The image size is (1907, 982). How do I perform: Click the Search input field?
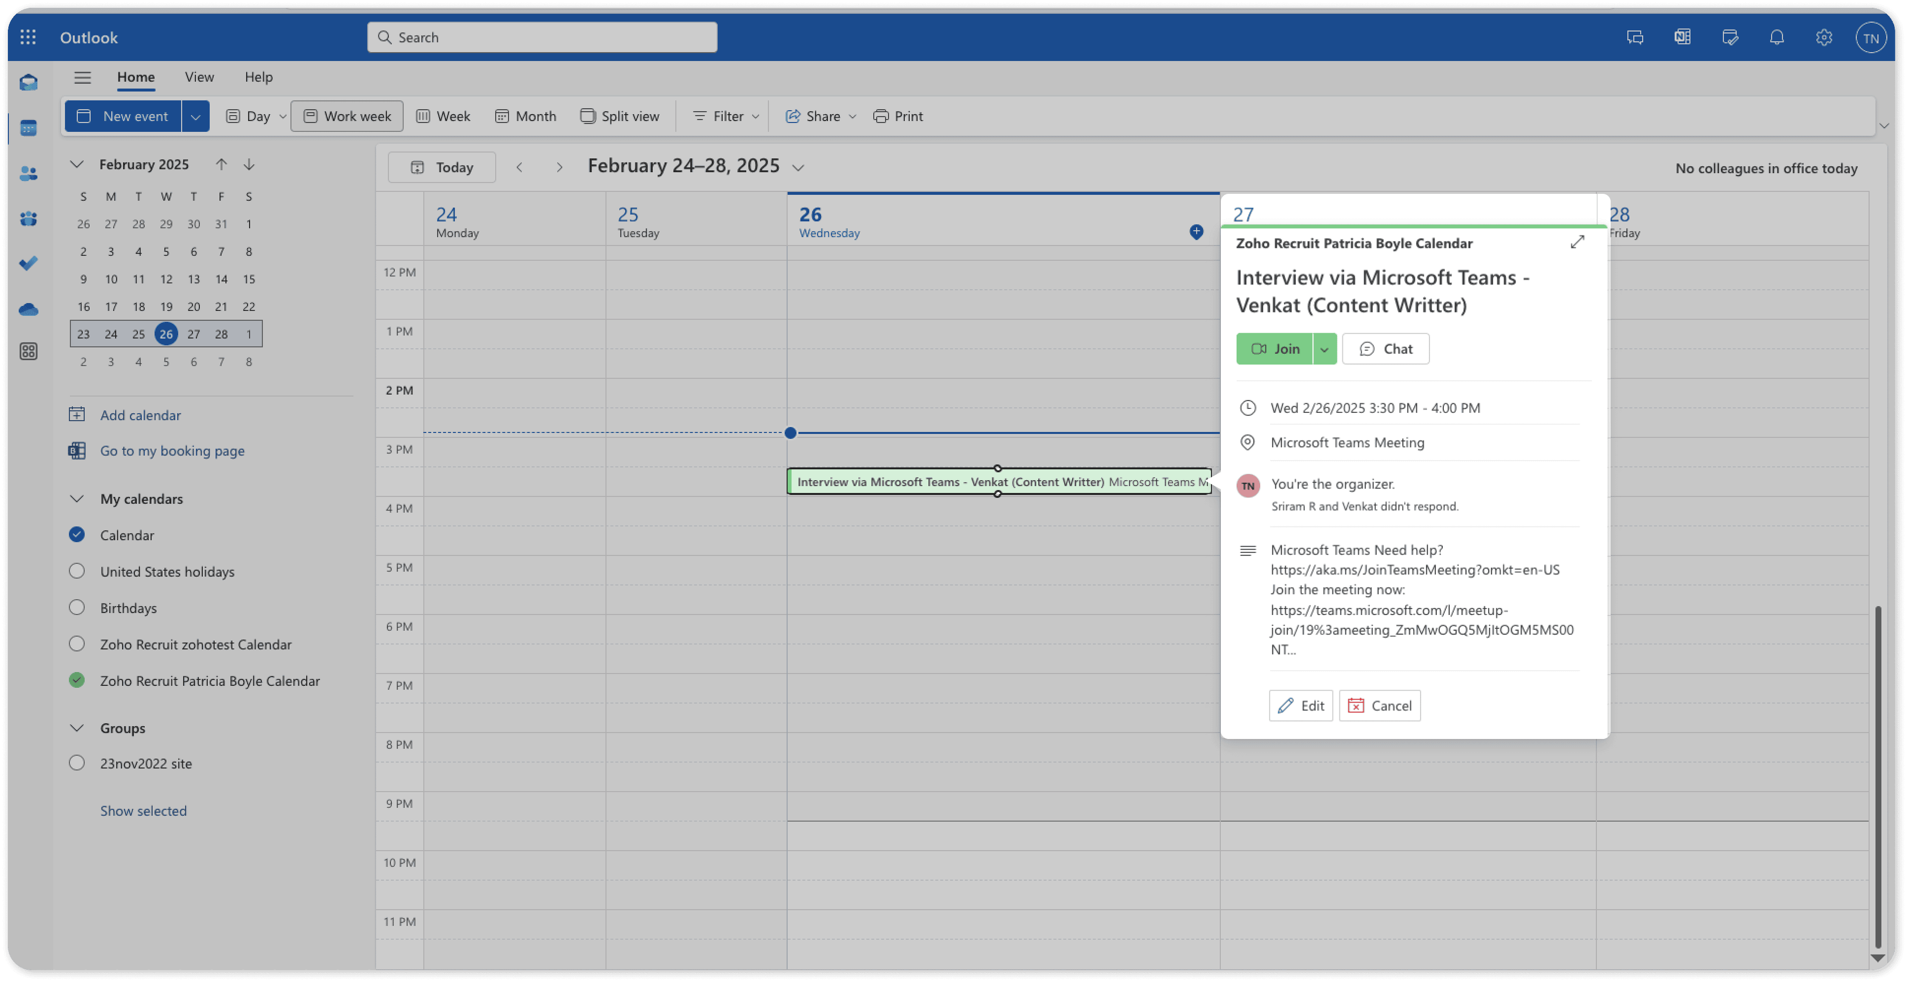click(x=542, y=37)
